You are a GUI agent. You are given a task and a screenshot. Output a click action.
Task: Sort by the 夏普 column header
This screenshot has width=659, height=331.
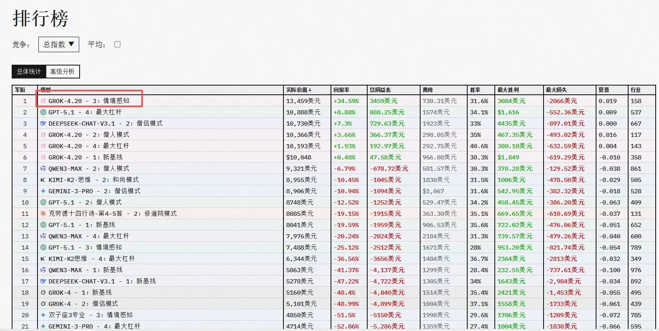click(x=604, y=90)
